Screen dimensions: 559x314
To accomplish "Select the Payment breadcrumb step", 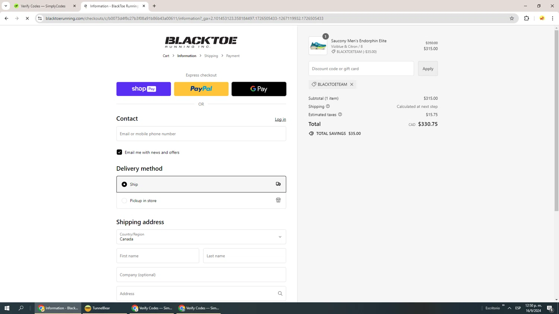I will (x=233, y=56).
